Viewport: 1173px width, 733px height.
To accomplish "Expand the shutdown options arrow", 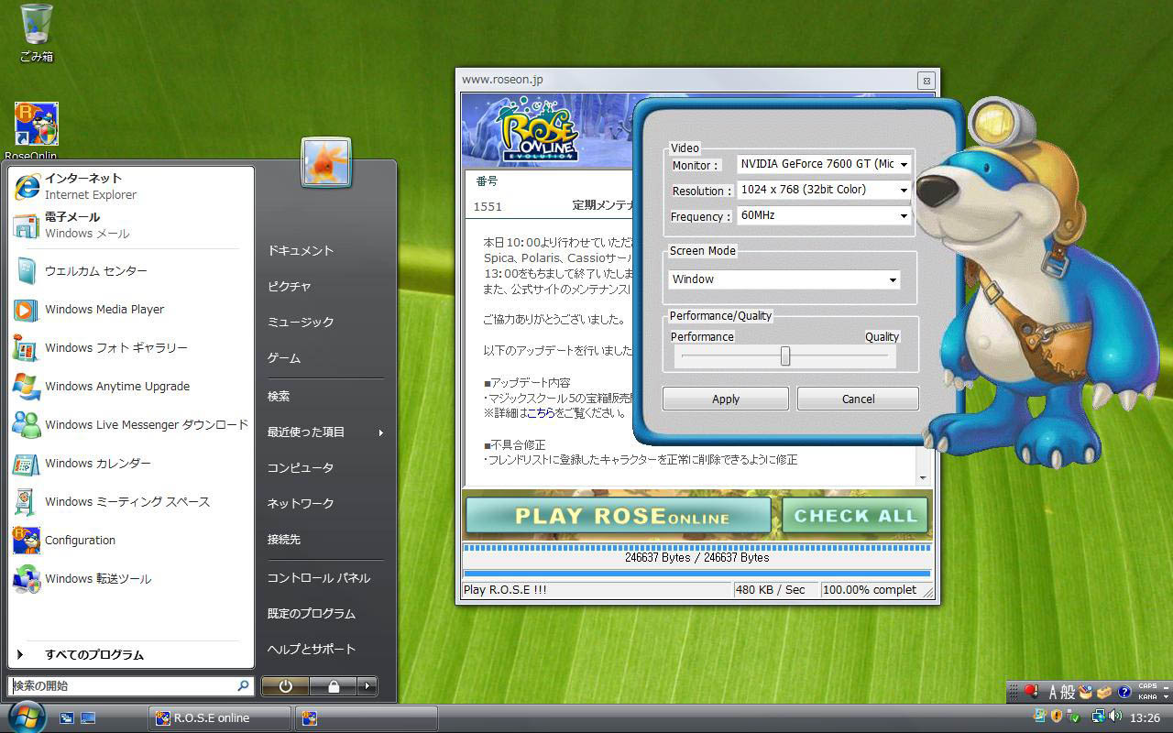I will [x=367, y=686].
